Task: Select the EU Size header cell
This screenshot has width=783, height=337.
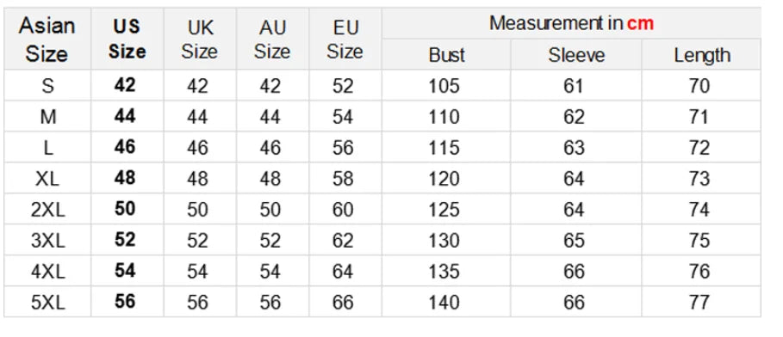Action: click(345, 39)
